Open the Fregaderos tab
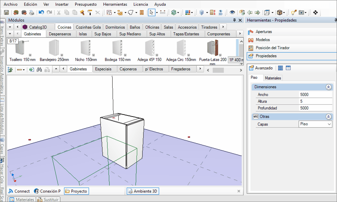The width and height of the screenshot is (337, 202). (181, 69)
